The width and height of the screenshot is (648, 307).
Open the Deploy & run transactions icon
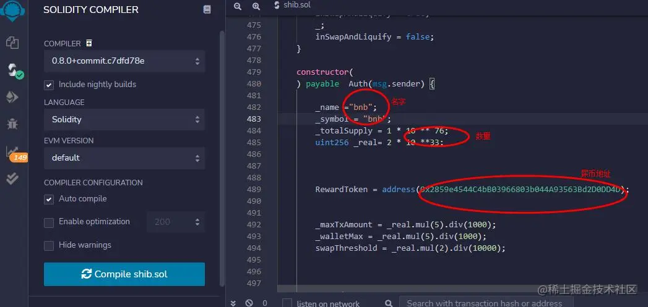pos(12,97)
